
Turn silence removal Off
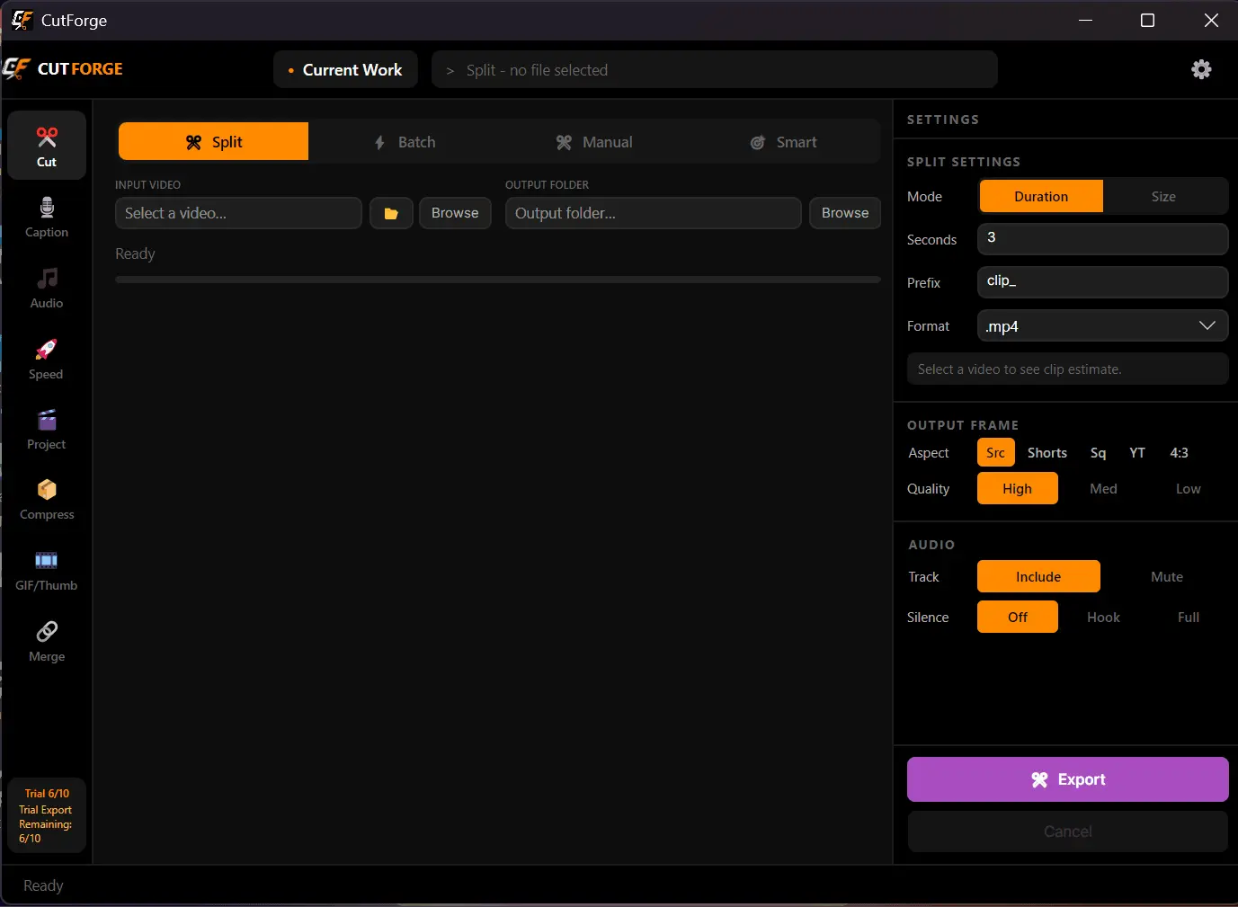[x=1018, y=617]
